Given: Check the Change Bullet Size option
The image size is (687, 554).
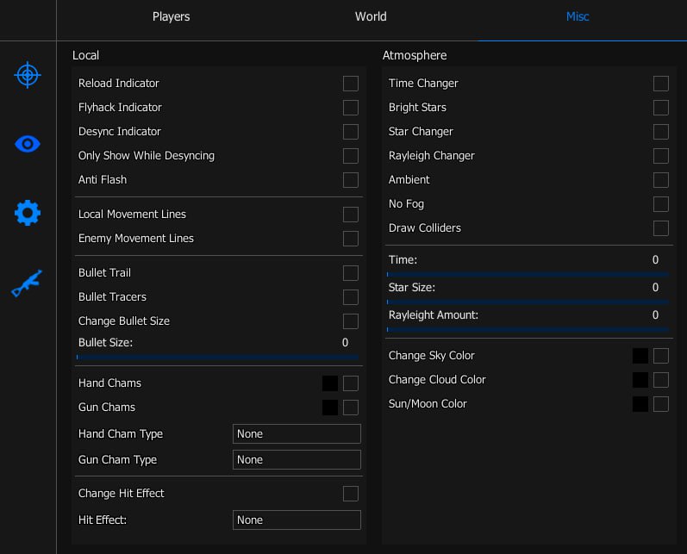Looking at the screenshot, I should pos(351,321).
